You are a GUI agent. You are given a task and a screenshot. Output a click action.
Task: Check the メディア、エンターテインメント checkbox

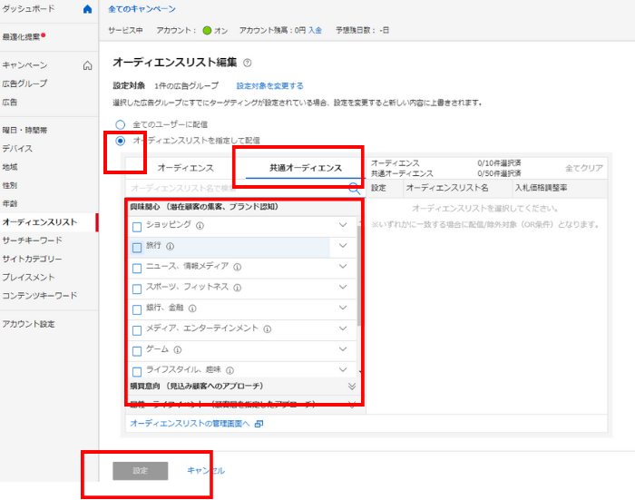(137, 329)
